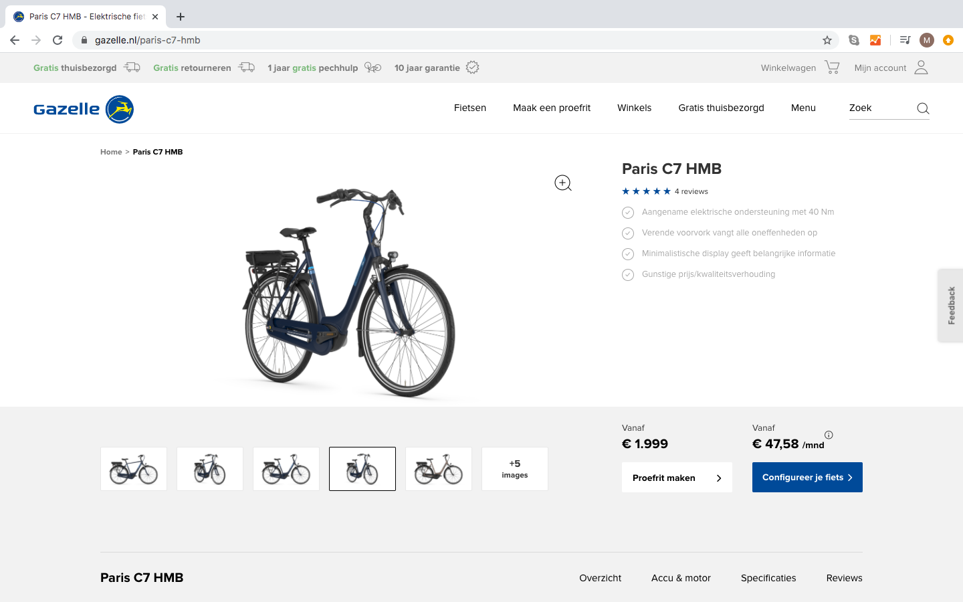Close the Paris C7 HMB tab

pos(155,17)
